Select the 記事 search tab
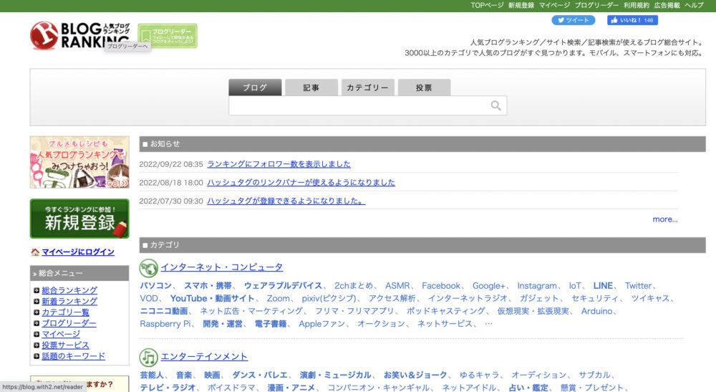 pyautogui.click(x=311, y=87)
